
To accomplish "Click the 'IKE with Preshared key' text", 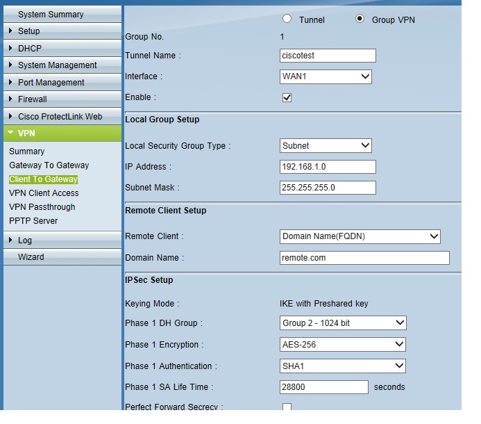I will click(323, 304).
